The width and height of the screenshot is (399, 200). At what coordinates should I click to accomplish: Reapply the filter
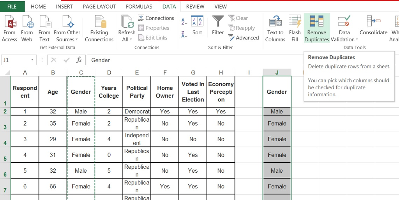[242, 28]
